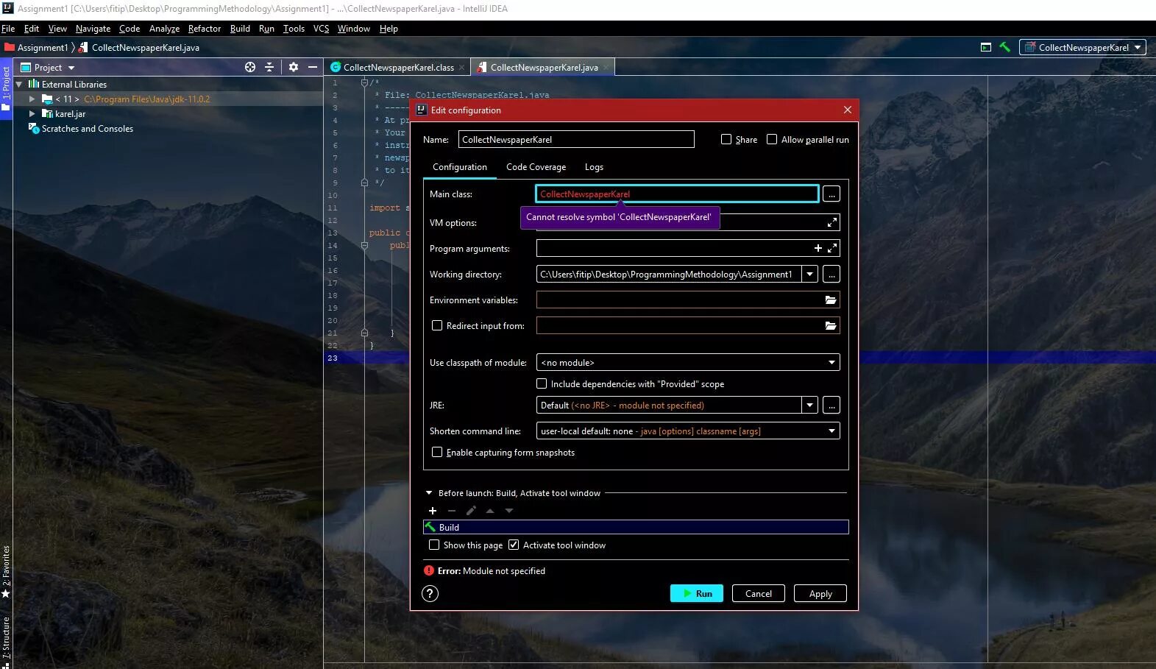Viewport: 1156px width, 669px height.
Task: Click the Apply button
Action: tap(820, 594)
